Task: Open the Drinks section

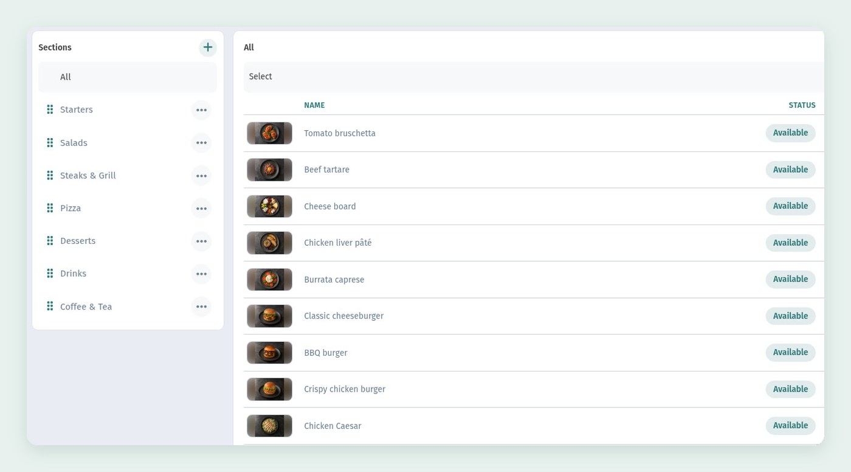Action: coord(73,274)
